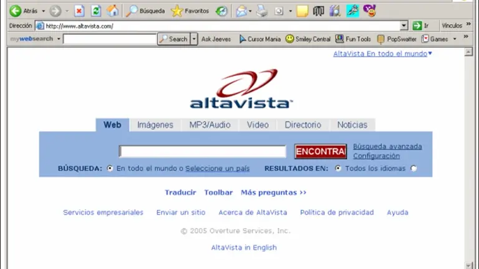Click the mywebsearch toolbar text field
The image size is (479, 269).
pyautogui.click(x=110, y=39)
